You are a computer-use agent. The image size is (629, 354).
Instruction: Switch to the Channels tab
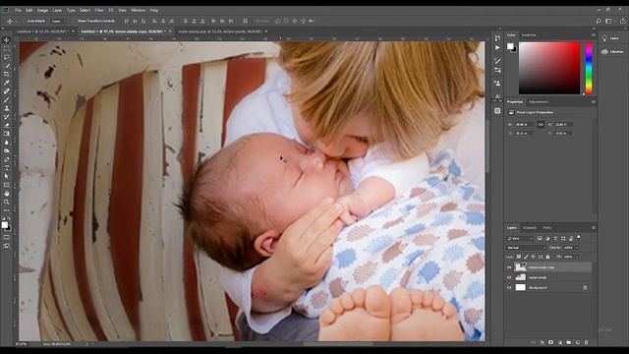tap(530, 227)
